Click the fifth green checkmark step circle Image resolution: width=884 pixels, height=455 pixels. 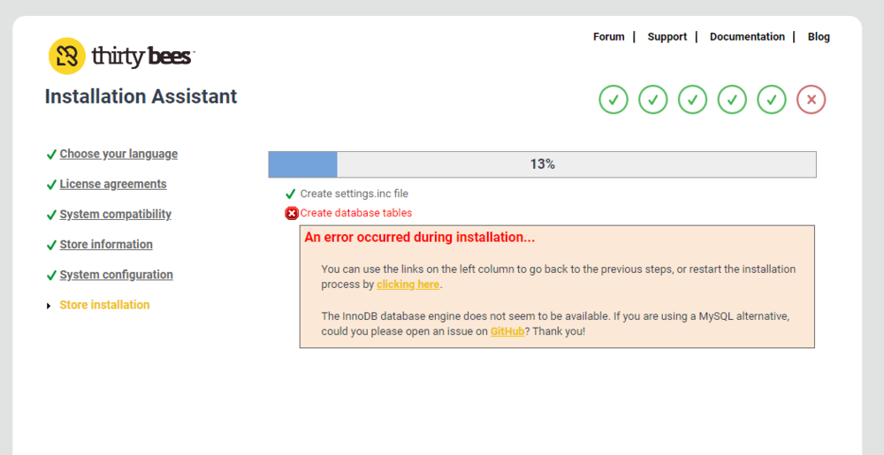pyautogui.click(x=772, y=100)
